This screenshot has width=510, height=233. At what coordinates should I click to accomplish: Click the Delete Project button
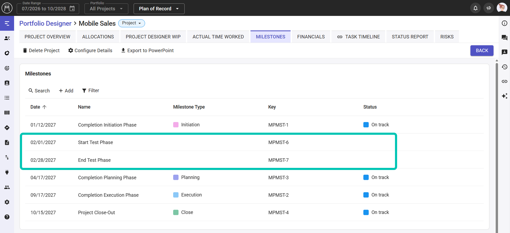click(x=41, y=51)
